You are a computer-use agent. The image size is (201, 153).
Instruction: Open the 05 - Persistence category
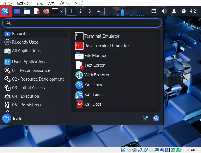tap(35, 105)
